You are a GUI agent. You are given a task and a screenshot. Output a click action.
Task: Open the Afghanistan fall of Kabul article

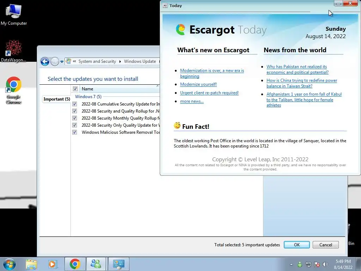304,100
